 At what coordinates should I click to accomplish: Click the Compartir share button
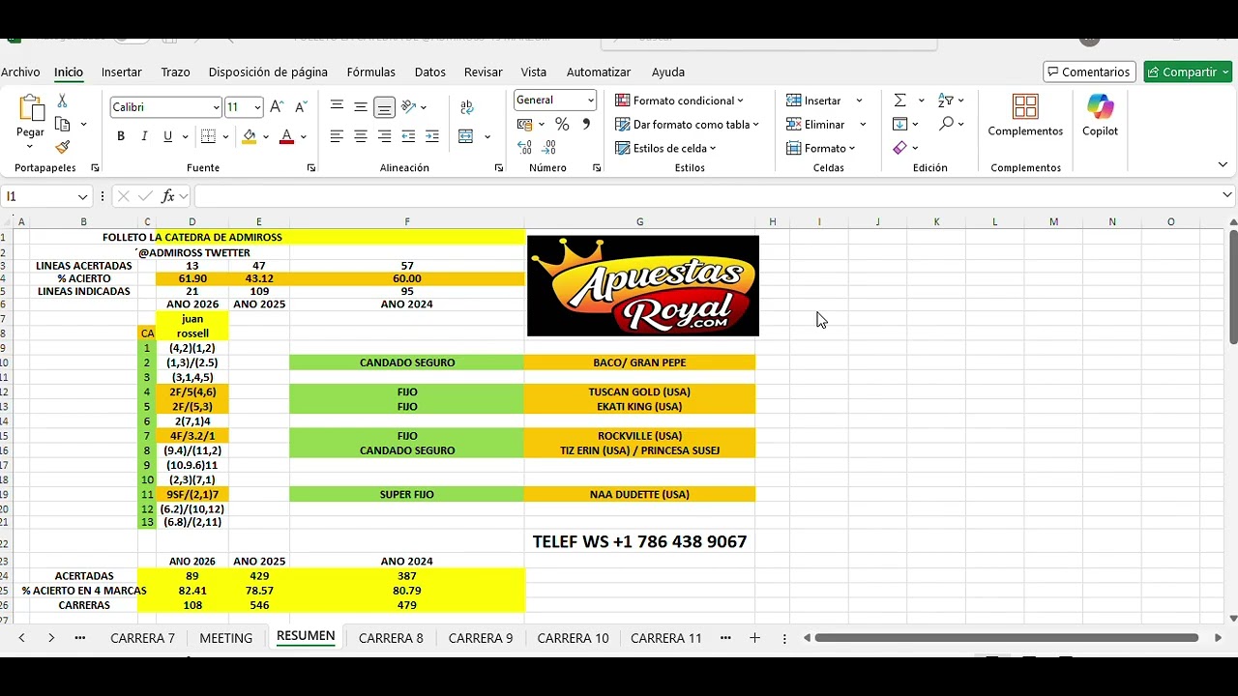coord(1188,72)
